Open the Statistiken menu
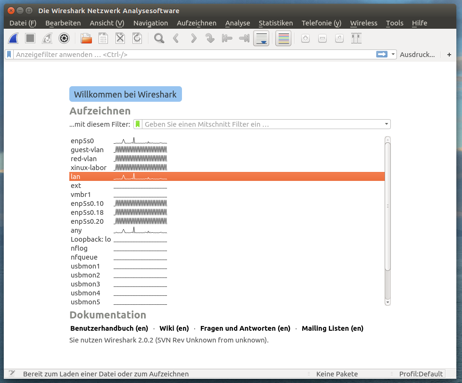 276,23
